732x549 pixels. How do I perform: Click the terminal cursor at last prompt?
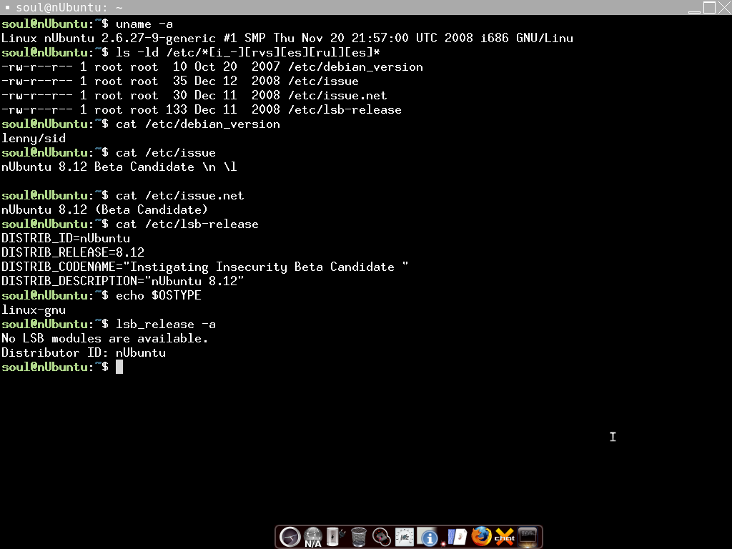[119, 367]
